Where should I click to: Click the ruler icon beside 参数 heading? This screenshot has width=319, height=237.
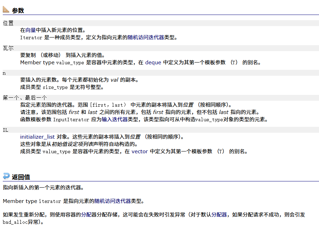[6, 10]
